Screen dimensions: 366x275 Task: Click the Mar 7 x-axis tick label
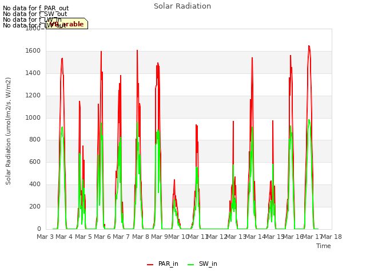121,237
